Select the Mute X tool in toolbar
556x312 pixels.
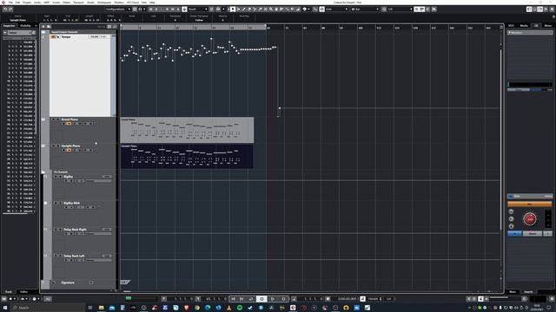click(265, 10)
